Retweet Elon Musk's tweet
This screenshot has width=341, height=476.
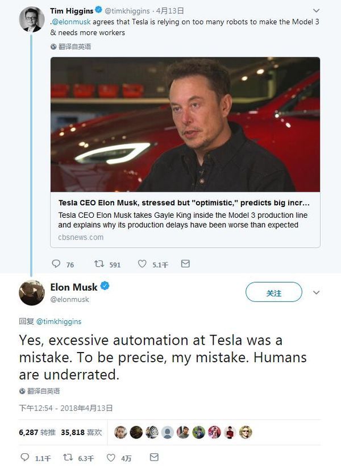click(x=68, y=458)
